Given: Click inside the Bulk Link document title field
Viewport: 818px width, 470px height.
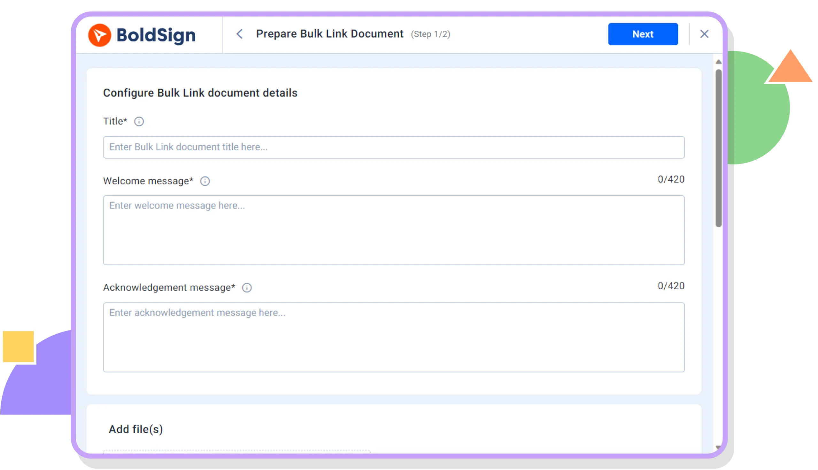Looking at the screenshot, I should (393, 147).
